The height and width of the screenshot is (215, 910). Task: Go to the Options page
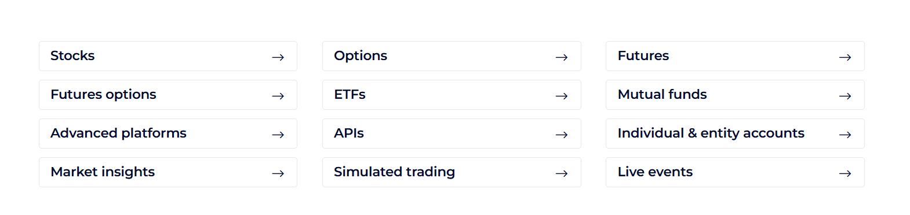[x=452, y=56]
